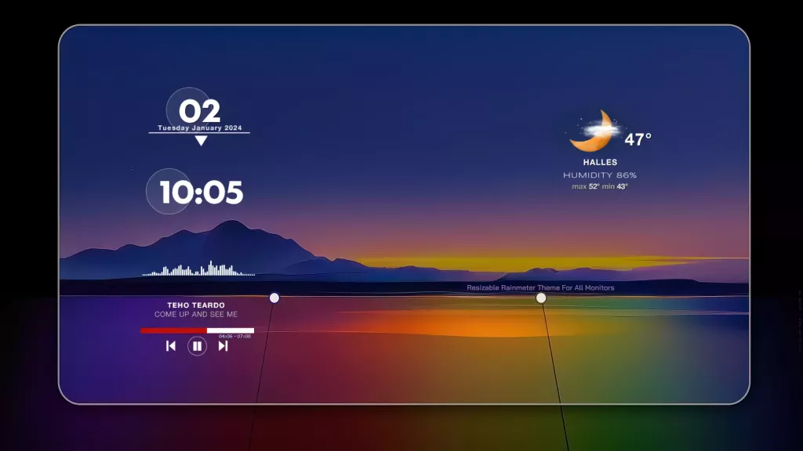
Task: Toggle the HUMIDITY 86% weather detail
Action: click(601, 174)
